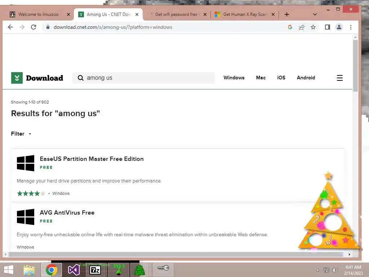This screenshot has height=277, width=369.
Task: Open the volume tray icon
Action: 335,270
